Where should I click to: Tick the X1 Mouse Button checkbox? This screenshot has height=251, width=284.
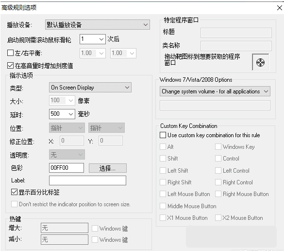pos(163,217)
